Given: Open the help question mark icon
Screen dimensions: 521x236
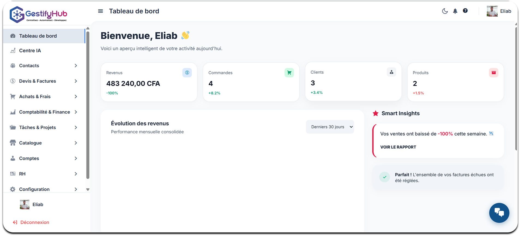Looking at the screenshot, I should [465, 11].
